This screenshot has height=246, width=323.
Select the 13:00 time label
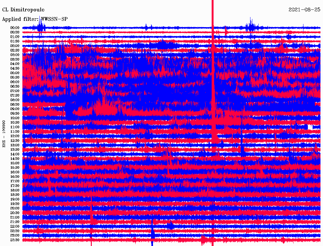tap(15, 145)
